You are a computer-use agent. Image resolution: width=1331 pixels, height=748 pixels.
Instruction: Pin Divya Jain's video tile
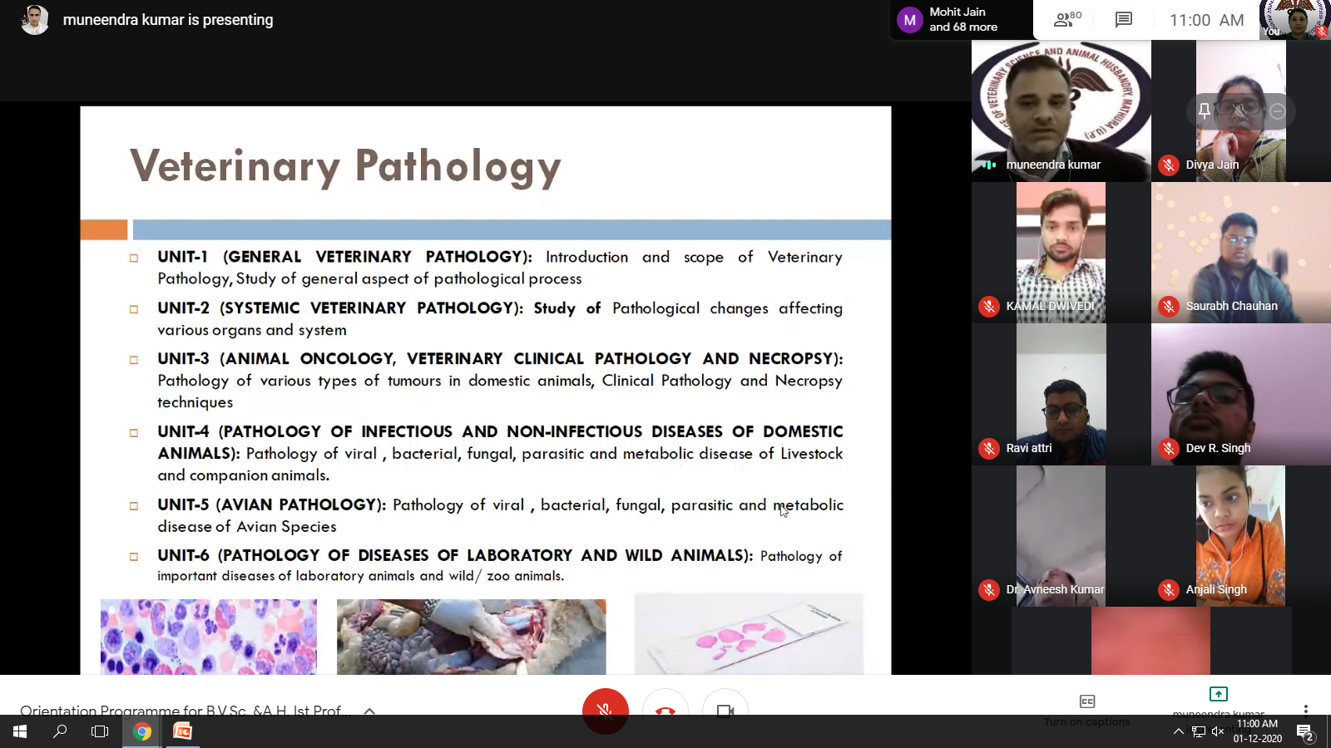[1204, 111]
